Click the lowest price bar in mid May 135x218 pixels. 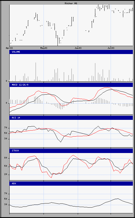[58, 41]
